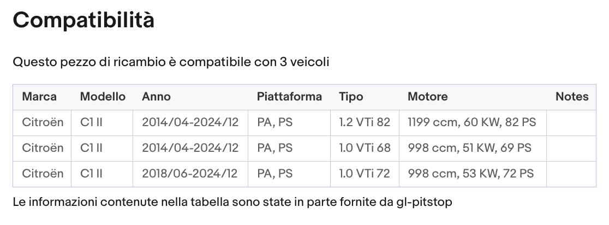Click the Modello column header
This screenshot has width=609, height=225.
103,97
